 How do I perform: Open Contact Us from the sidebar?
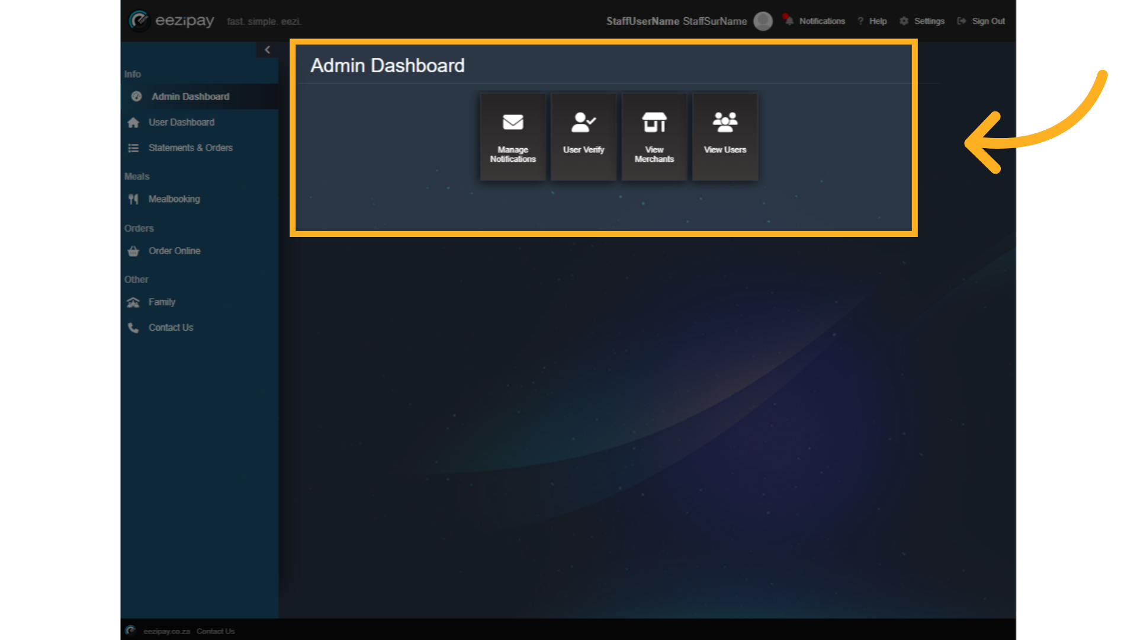pyautogui.click(x=200, y=328)
